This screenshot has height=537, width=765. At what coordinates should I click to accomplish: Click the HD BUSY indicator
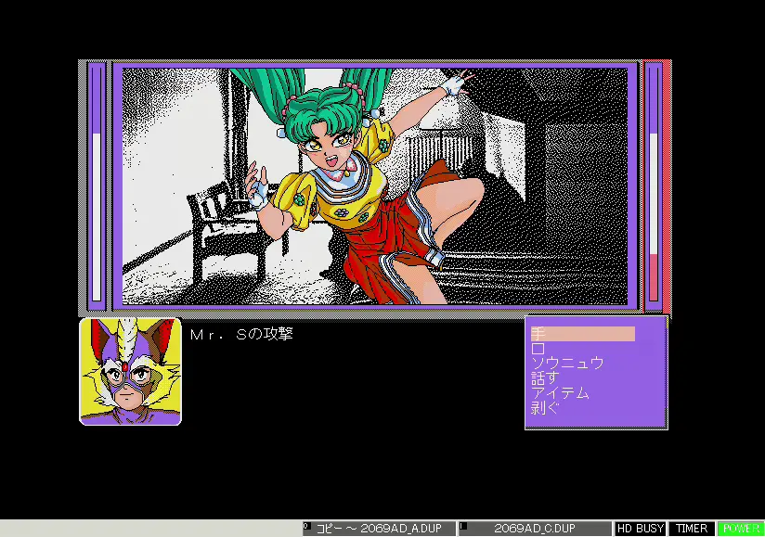pyautogui.click(x=641, y=529)
